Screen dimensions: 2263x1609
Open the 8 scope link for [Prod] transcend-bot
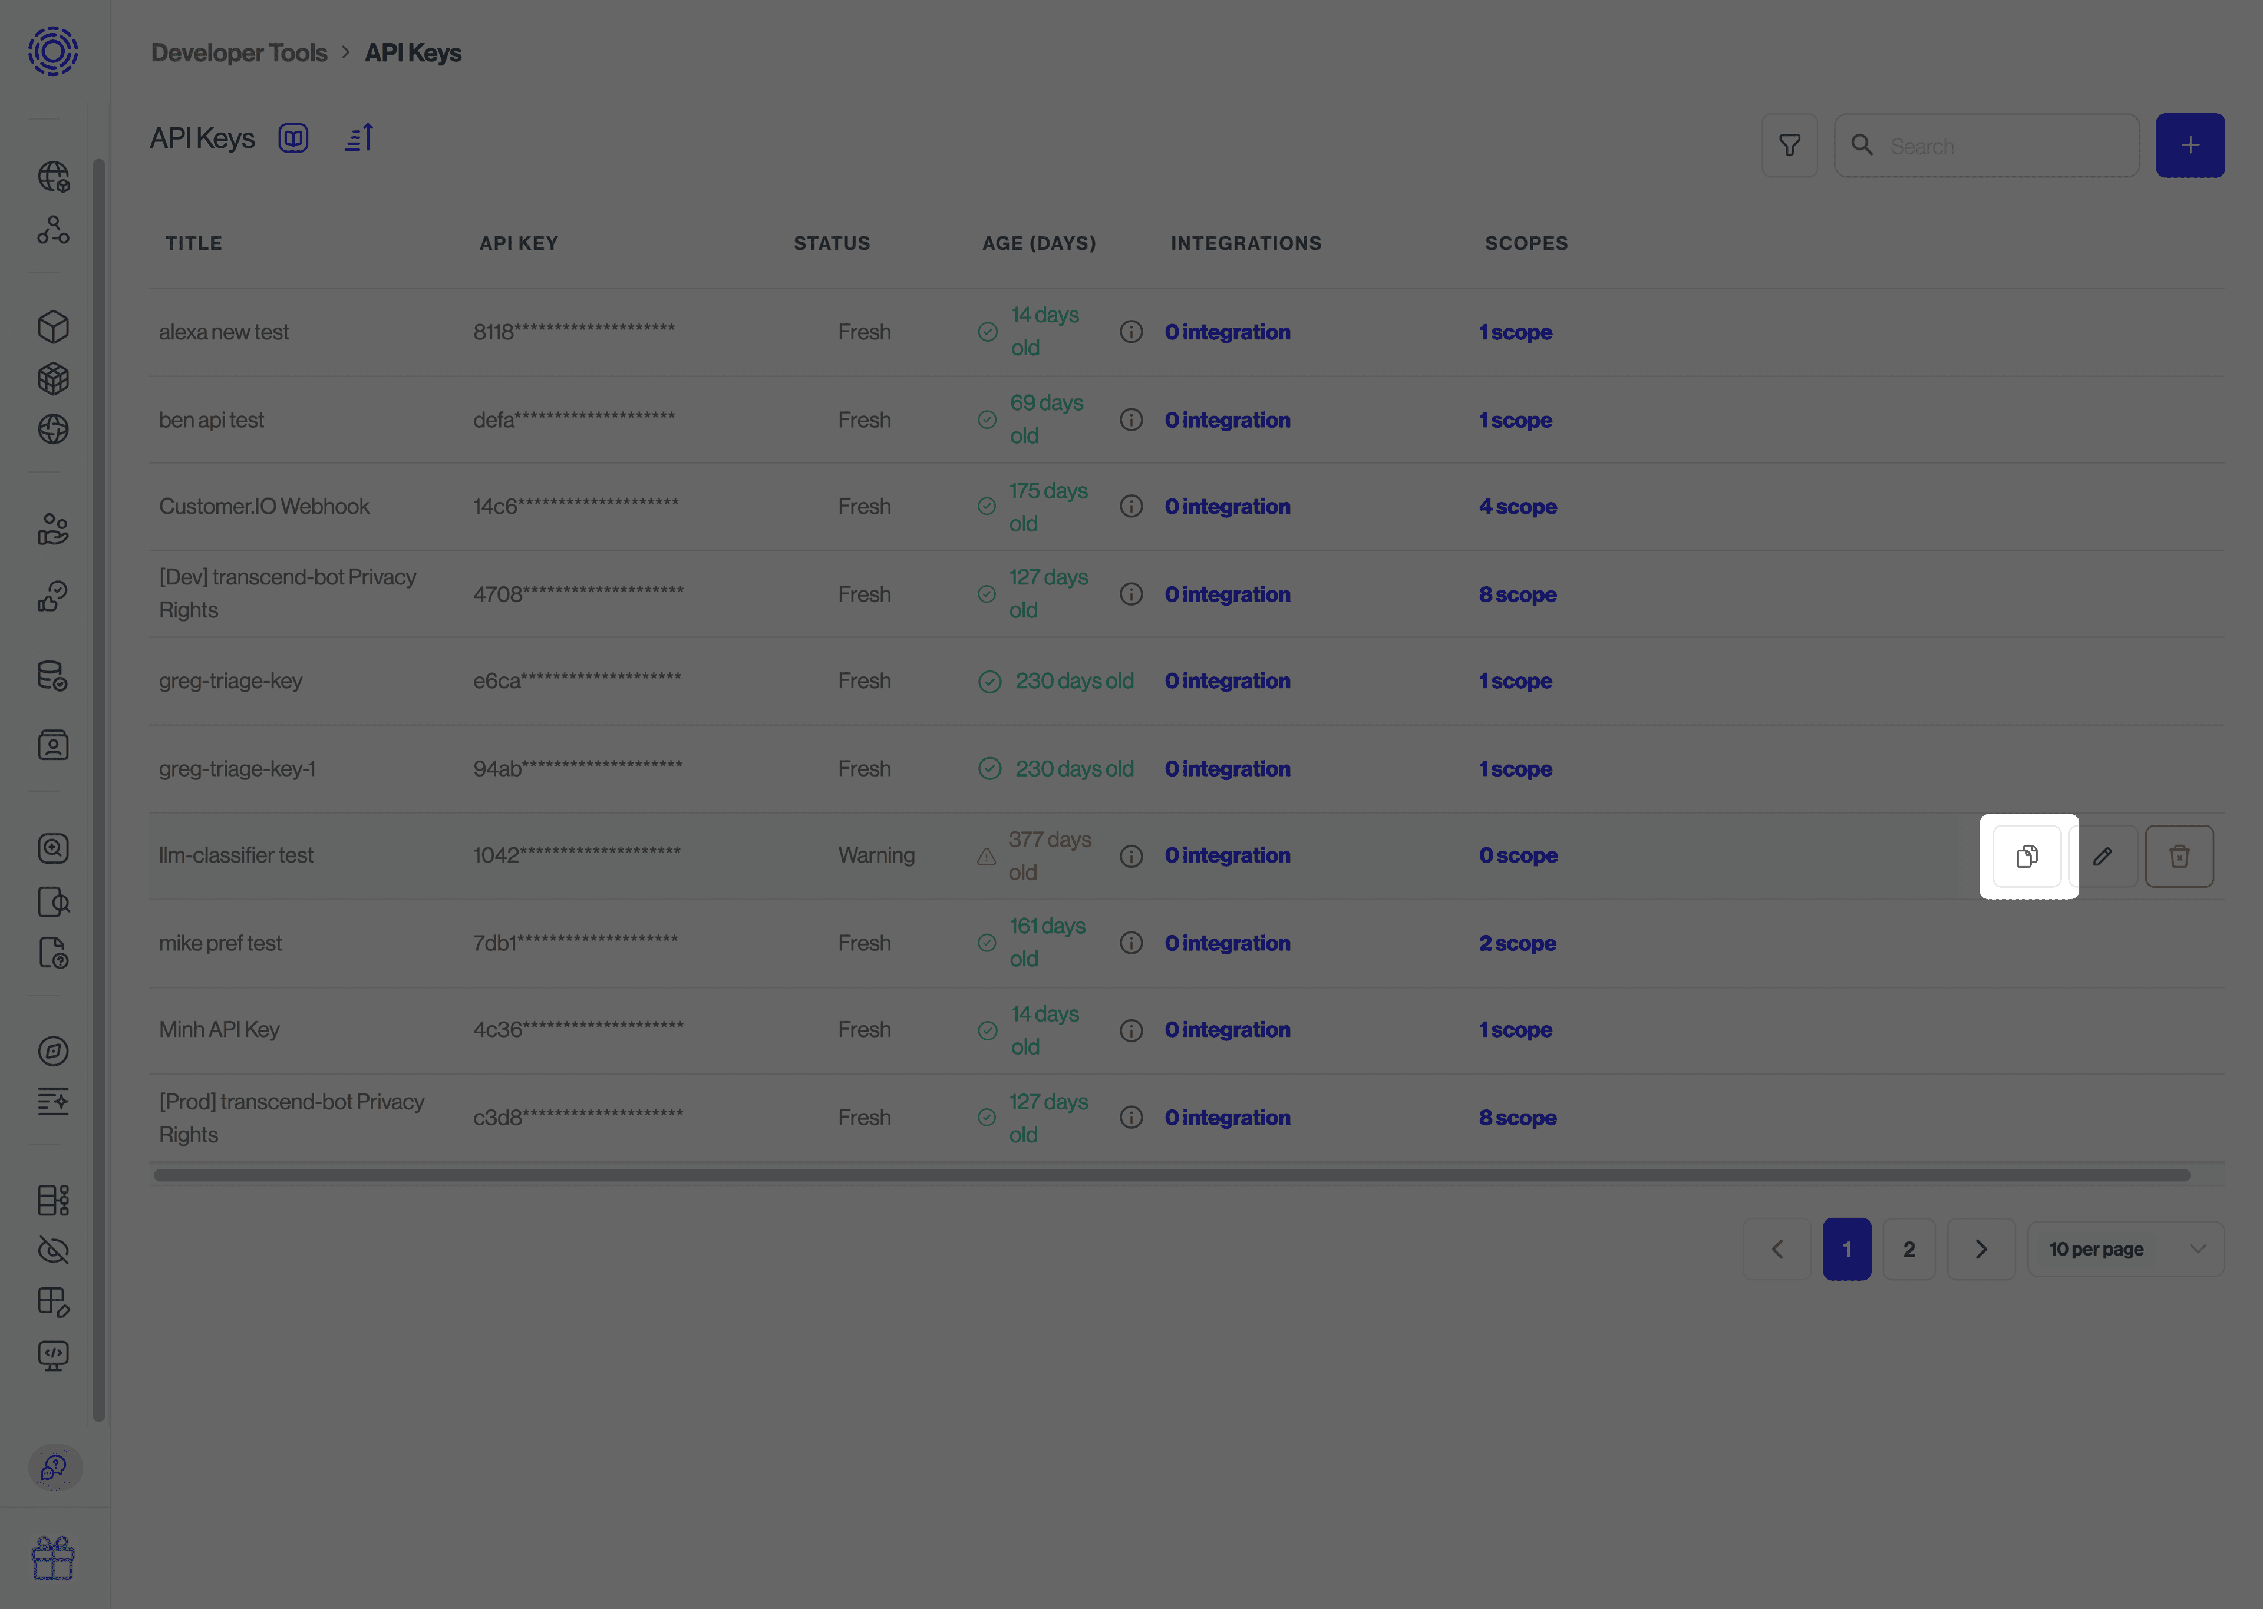coord(1517,1118)
